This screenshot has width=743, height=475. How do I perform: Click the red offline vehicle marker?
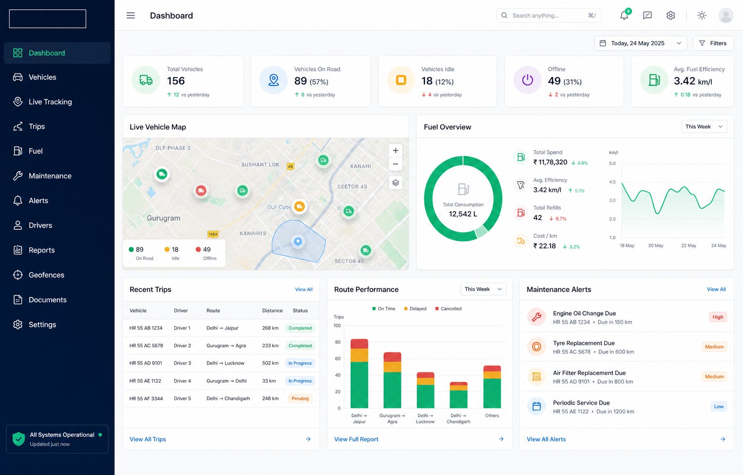point(201,191)
